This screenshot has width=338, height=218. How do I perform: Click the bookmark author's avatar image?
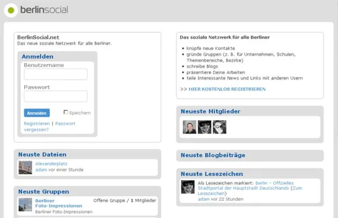coord(188,187)
